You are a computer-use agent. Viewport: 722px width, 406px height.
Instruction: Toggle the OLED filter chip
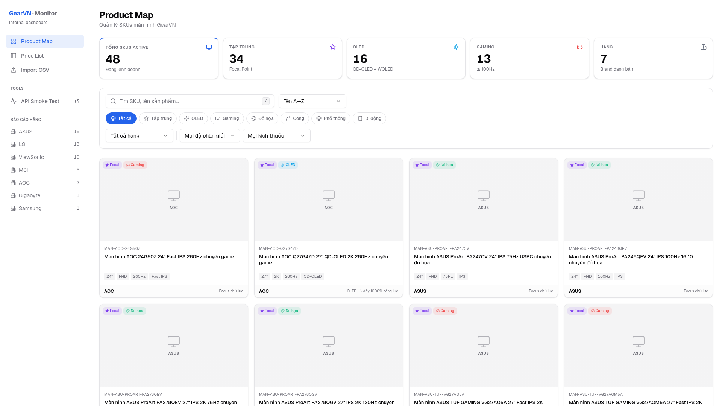[x=194, y=118]
